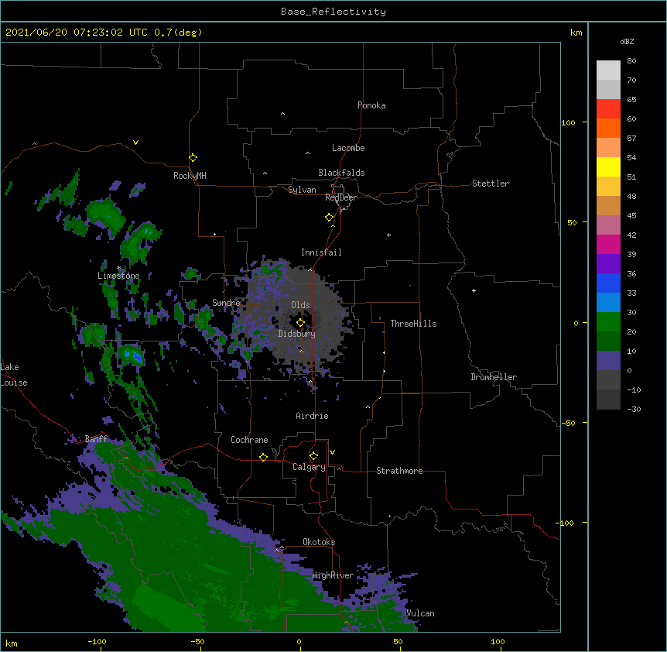Image resolution: width=667 pixels, height=652 pixels.
Task: Click the yellow V marker northeast of Calgary
Action: point(332,452)
